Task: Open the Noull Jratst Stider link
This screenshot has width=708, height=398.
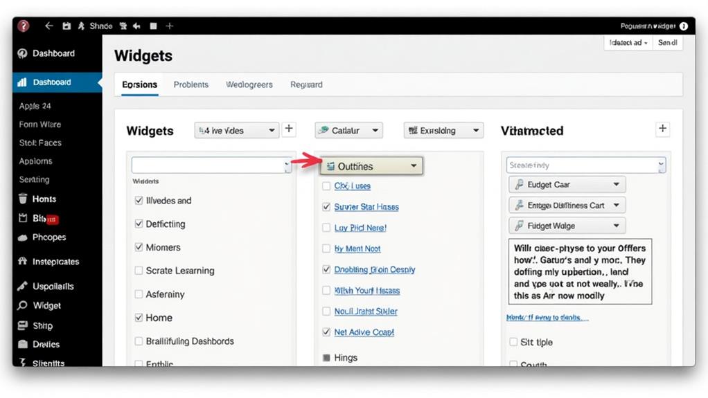Action: tap(366, 311)
